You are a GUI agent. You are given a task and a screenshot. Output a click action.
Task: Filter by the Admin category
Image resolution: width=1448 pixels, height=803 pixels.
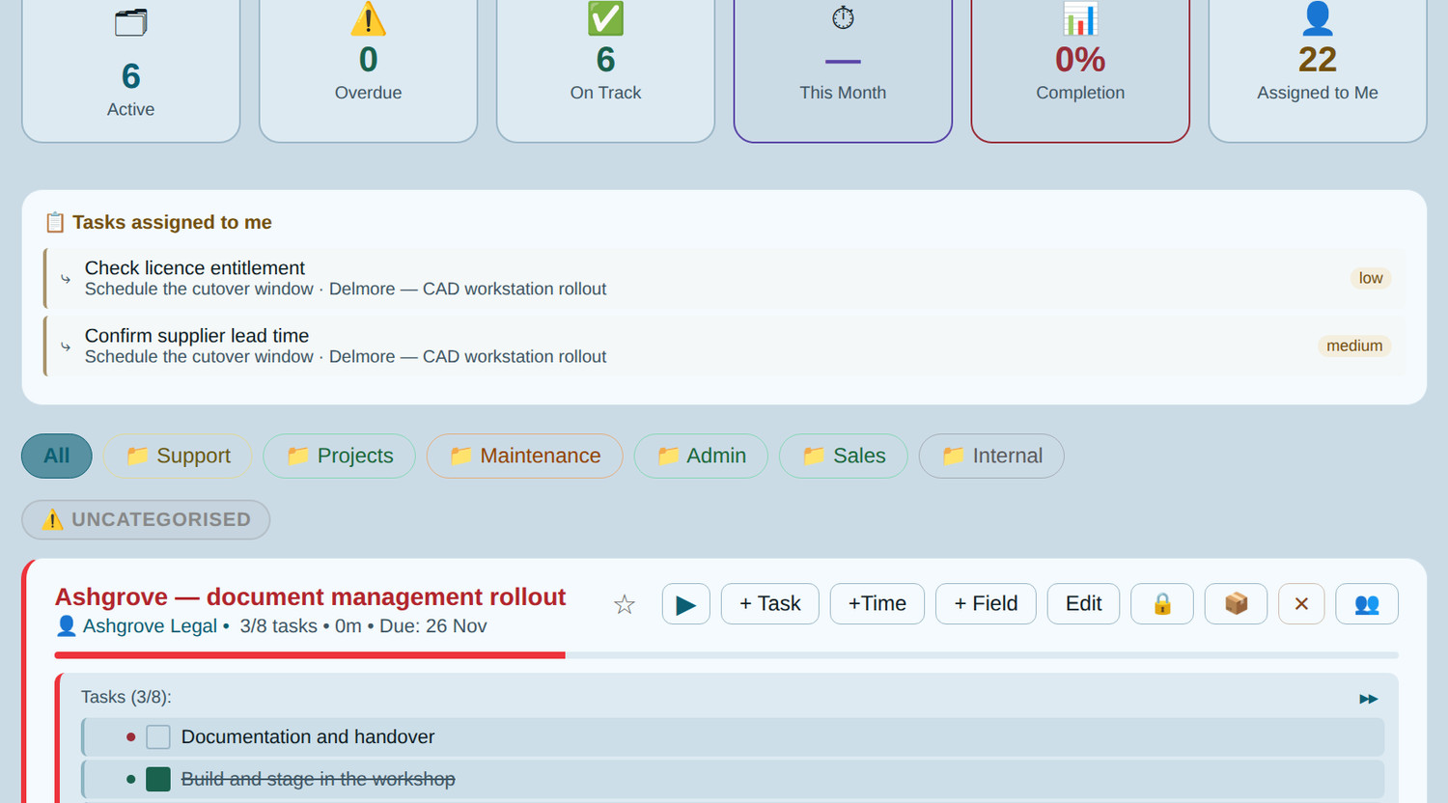[701, 456]
